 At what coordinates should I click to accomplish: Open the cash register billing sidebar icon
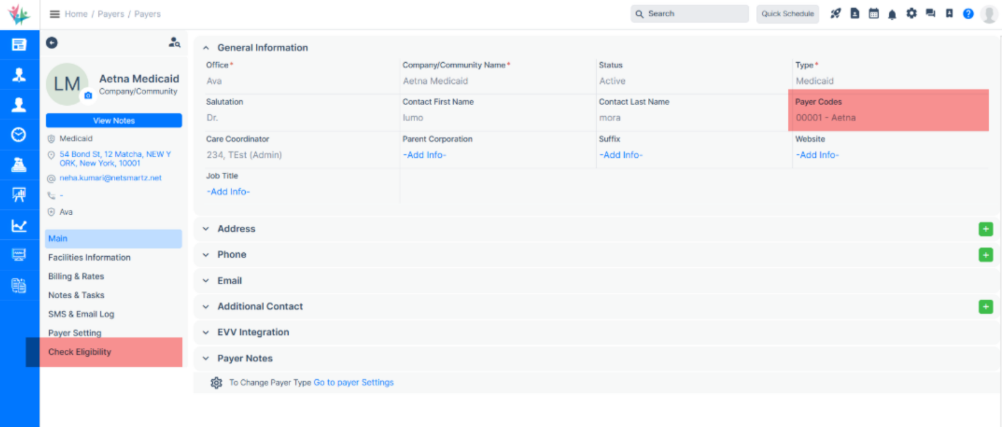tap(19, 165)
